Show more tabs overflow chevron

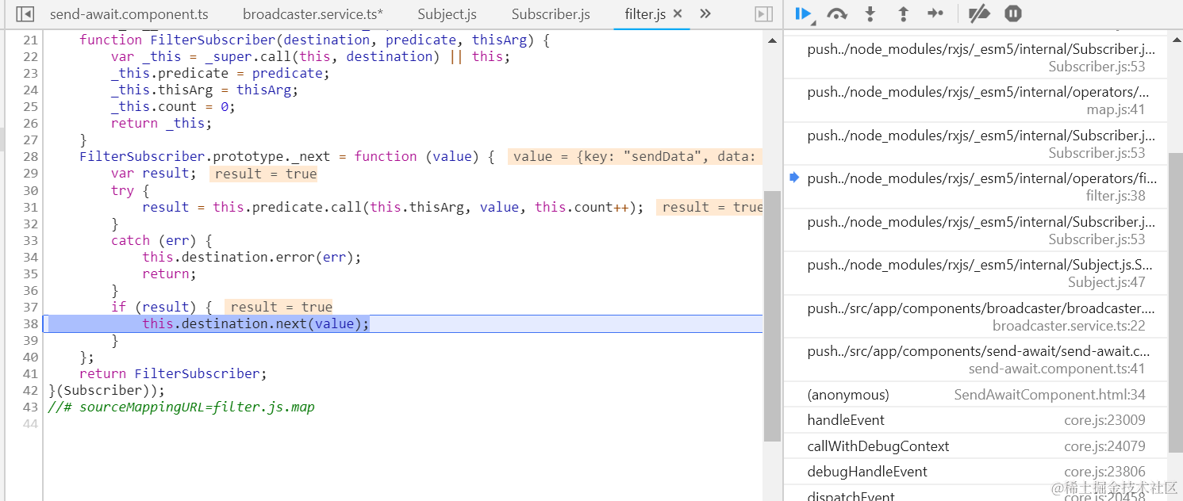click(x=705, y=13)
